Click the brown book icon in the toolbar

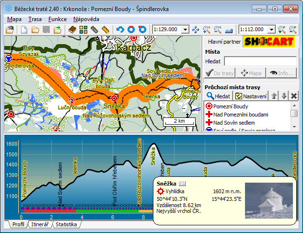[72, 30]
